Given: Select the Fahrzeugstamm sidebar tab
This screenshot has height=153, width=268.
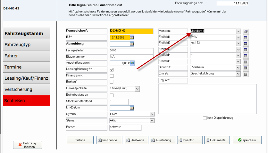Looking at the screenshot, I should 27,33.
